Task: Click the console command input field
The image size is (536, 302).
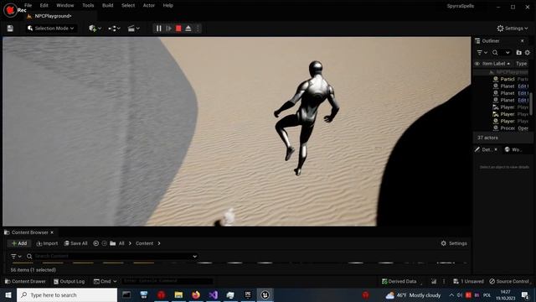Action: click(x=167, y=281)
